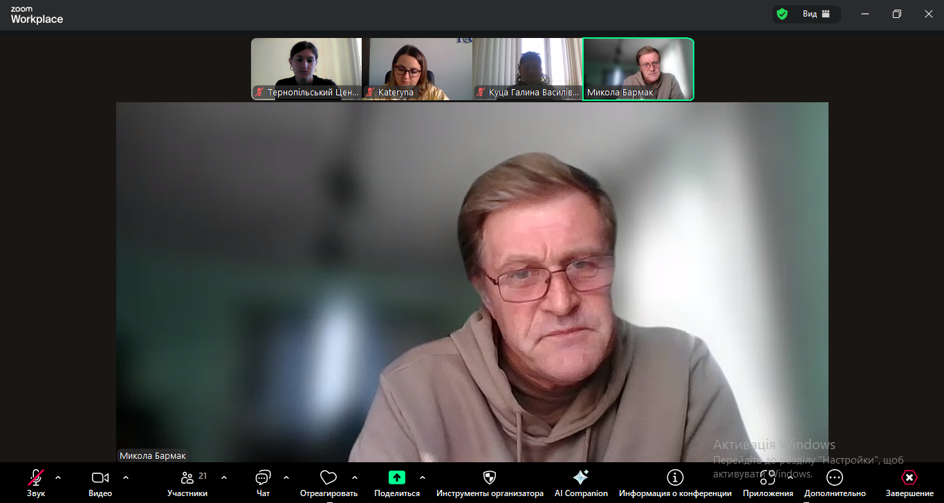Expand the arrow next to Участники
944x503 pixels.
coord(224,477)
